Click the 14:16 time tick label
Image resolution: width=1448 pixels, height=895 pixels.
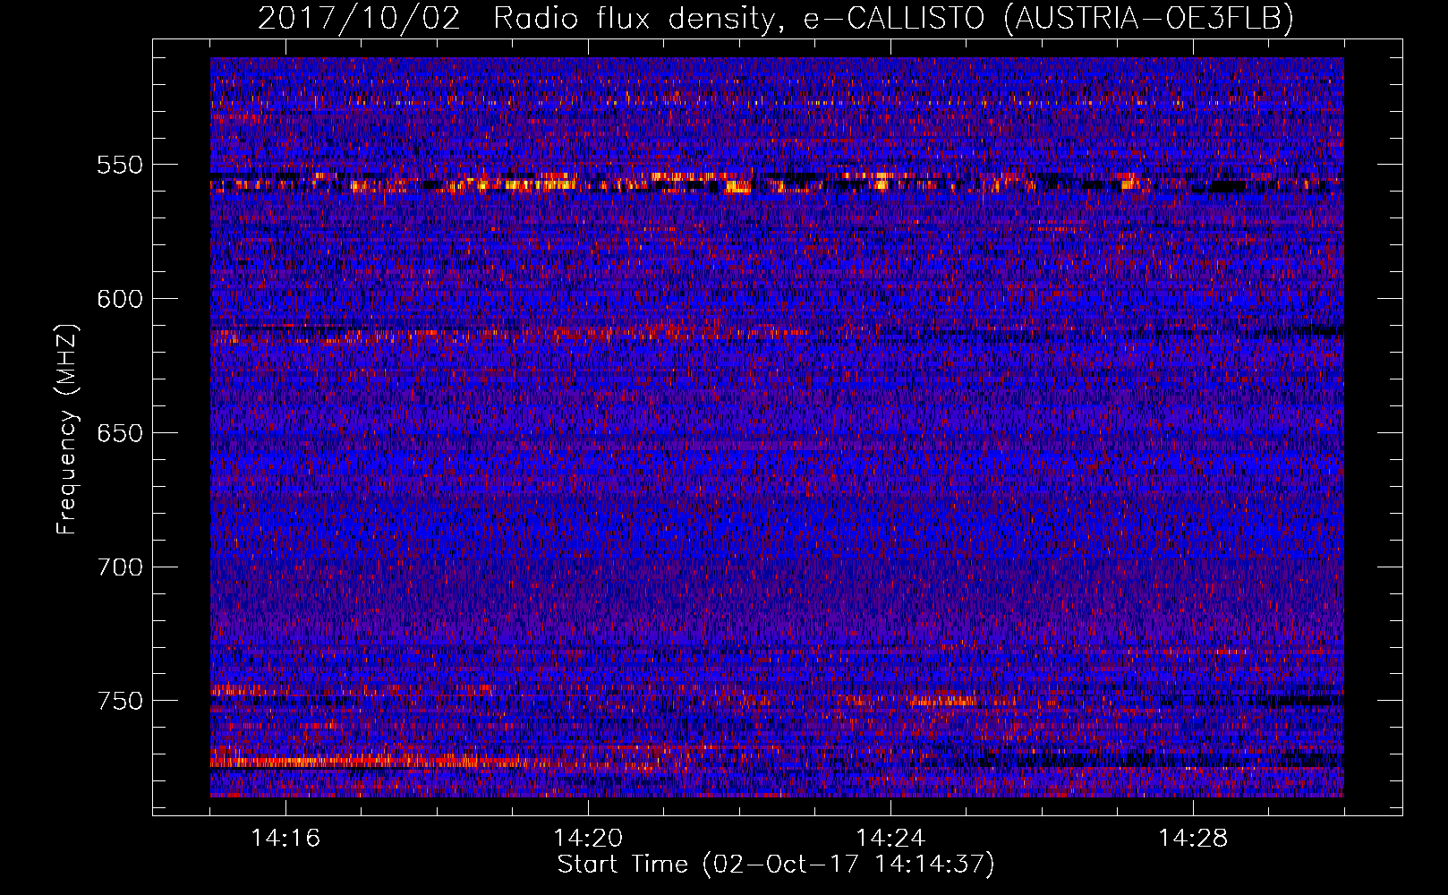[285, 839]
